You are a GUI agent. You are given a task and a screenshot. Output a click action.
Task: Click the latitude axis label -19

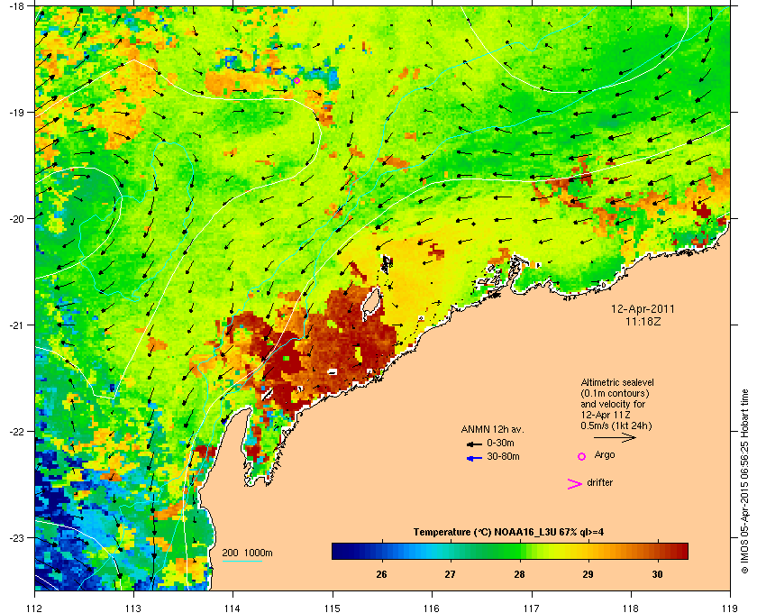pos(16,112)
